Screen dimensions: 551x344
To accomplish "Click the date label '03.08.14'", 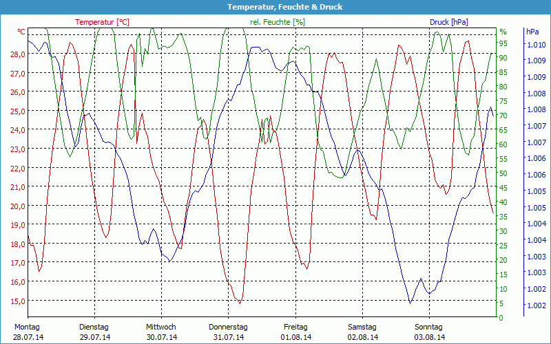I will click(x=429, y=337).
